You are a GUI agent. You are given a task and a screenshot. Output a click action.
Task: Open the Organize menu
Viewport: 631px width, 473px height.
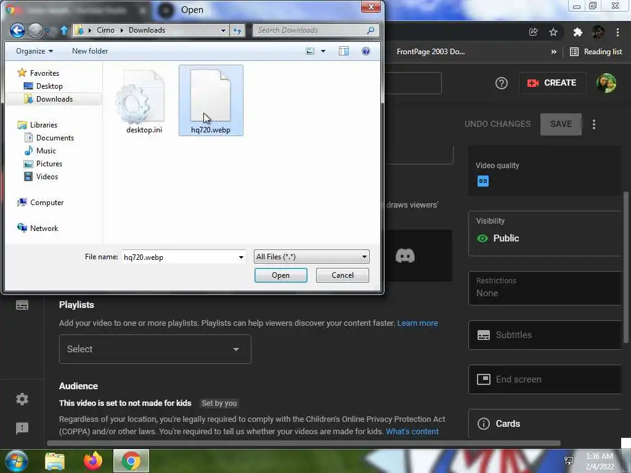[x=35, y=51]
